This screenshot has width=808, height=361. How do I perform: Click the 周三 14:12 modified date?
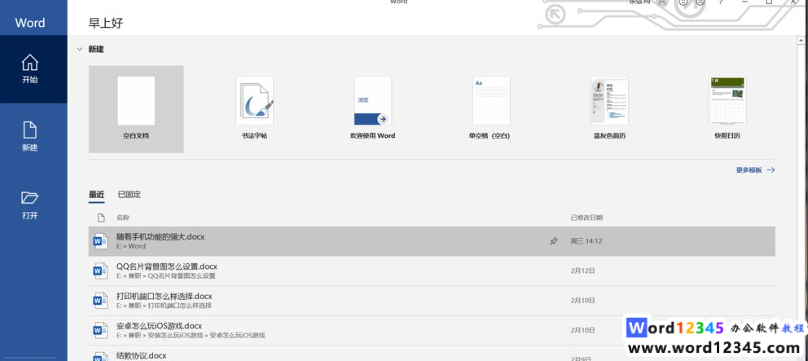586,241
